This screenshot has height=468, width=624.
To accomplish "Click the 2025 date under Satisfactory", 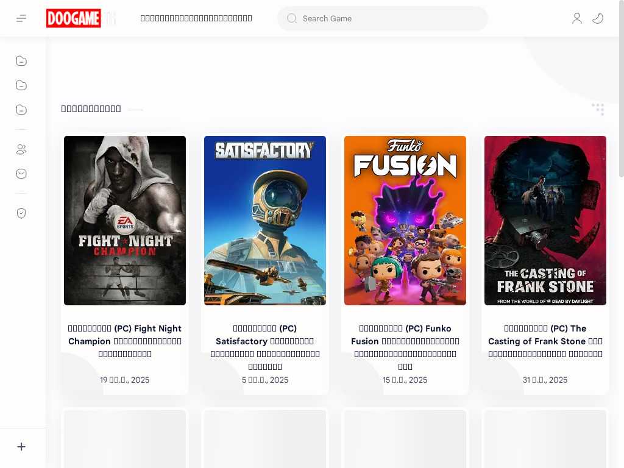I will (x=265, y=380).
